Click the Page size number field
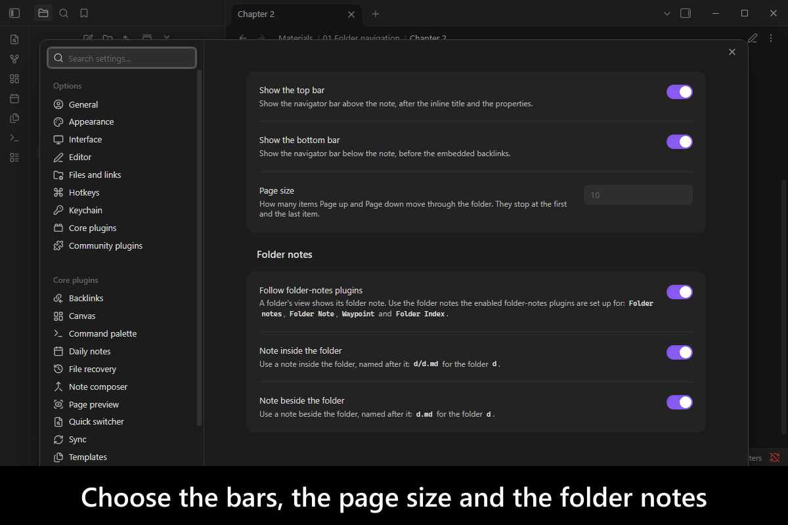Viewport: 788px width, 525px height. click(x=638, y=195)
